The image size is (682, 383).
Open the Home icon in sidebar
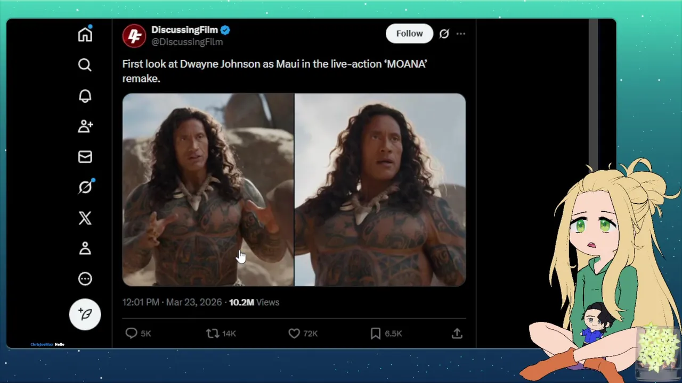coord(85,35)
